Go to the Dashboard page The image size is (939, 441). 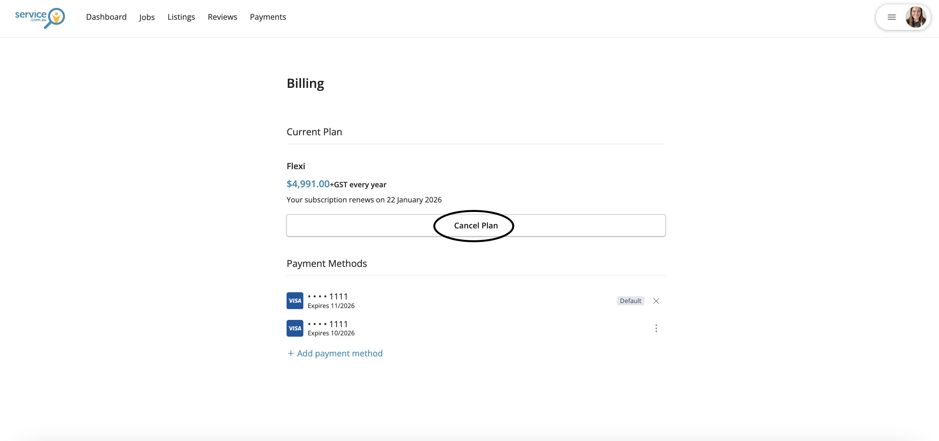click(106, 17)
